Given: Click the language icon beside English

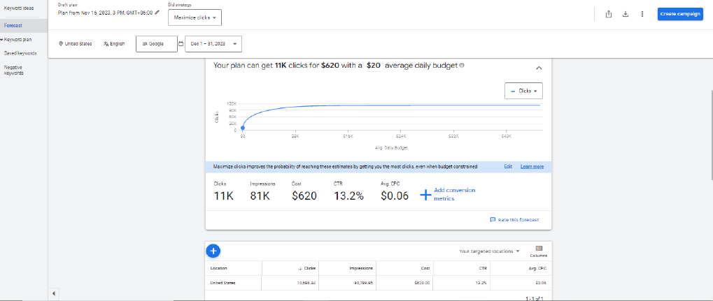Looking at the screenshot, I should [106, 44].
